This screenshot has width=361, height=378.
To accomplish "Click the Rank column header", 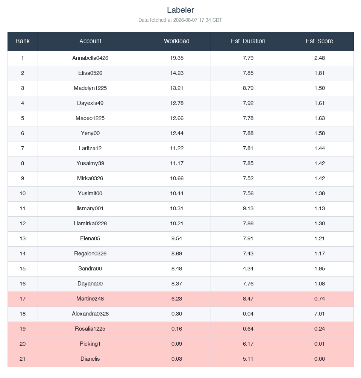I will (23, 41).
